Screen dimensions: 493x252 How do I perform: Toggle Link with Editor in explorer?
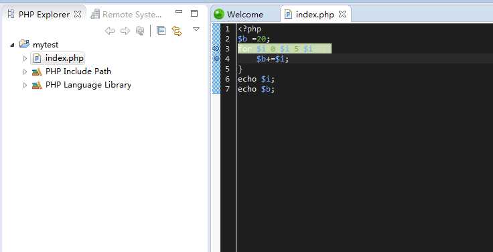coord(177,31)
